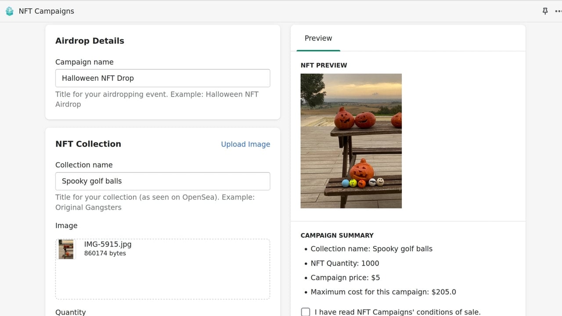Click the OpenSea collection title help text
This screenshot has height=316, width=562.
pyautogui.click(x=155, y=202)
